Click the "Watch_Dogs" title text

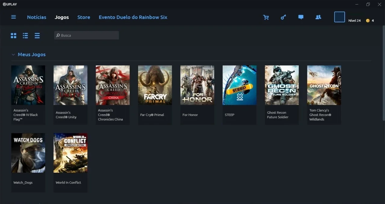[x=23, y=183]
